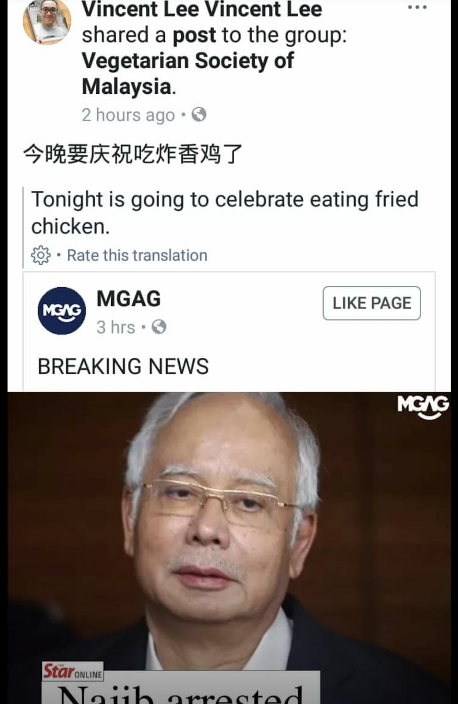Open the shared news photo
Screen dimensions: 458x704
[229, 548]
